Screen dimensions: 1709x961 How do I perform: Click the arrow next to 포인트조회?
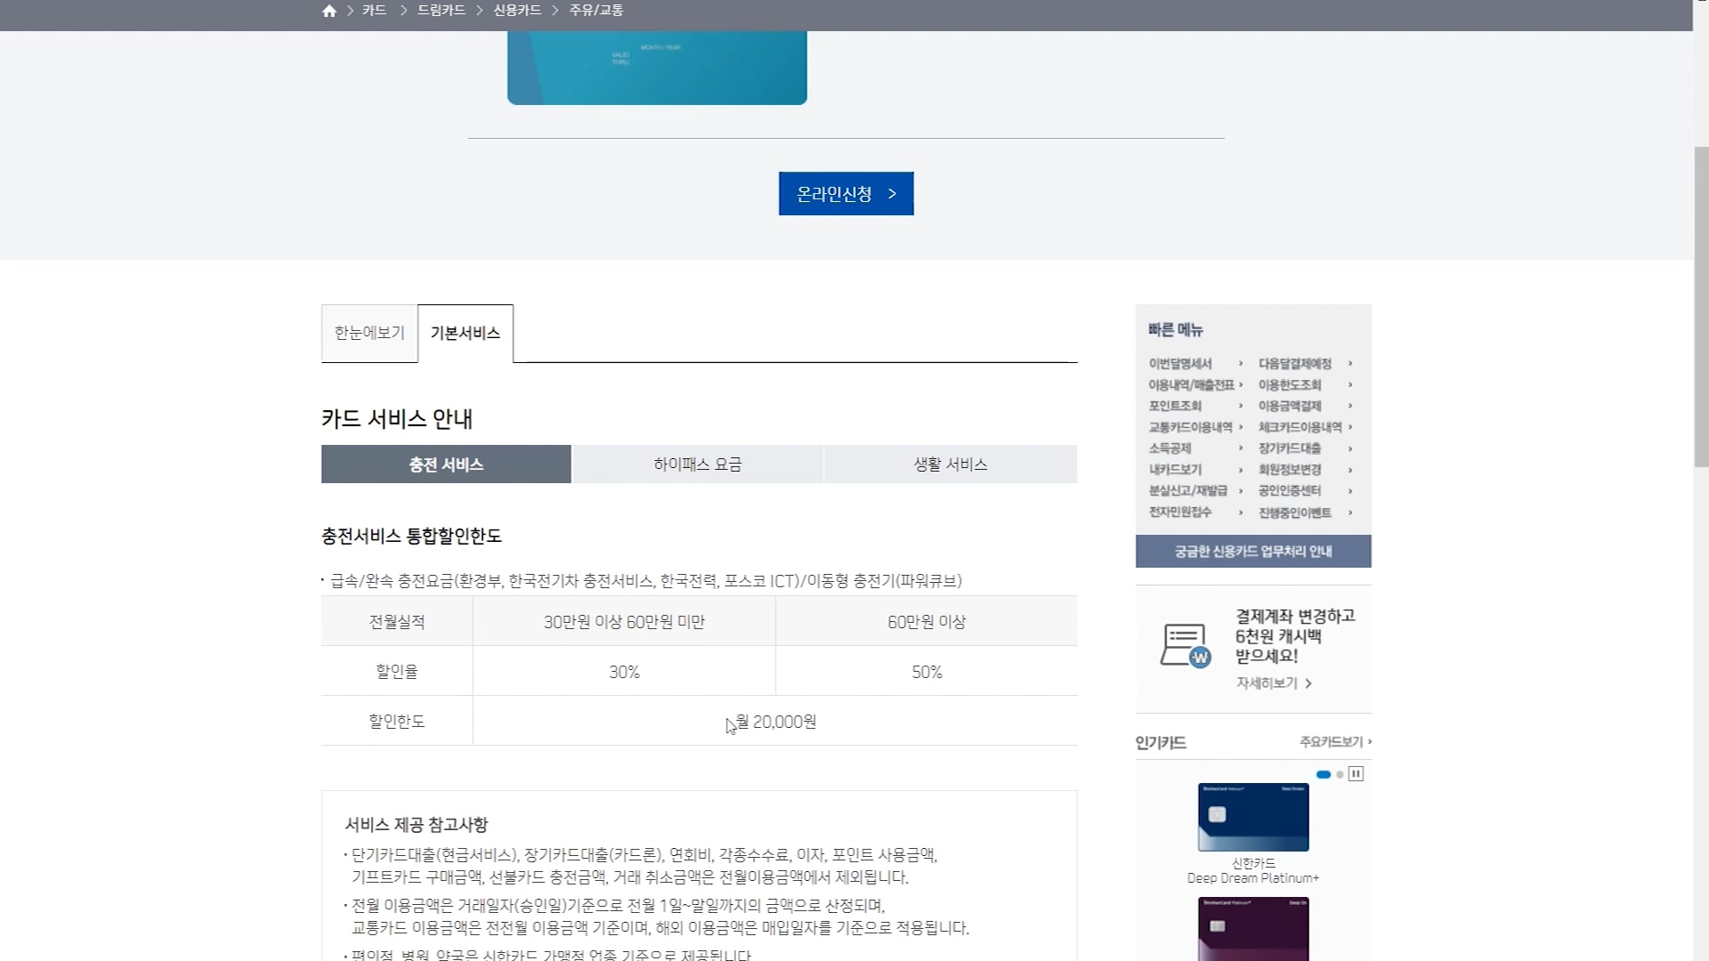[x=1241, y=406]
